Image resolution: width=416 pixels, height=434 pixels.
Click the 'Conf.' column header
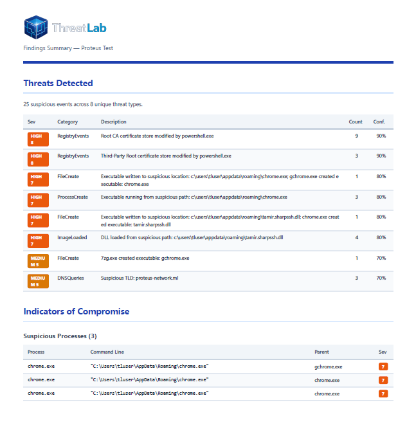pos(379,122)
